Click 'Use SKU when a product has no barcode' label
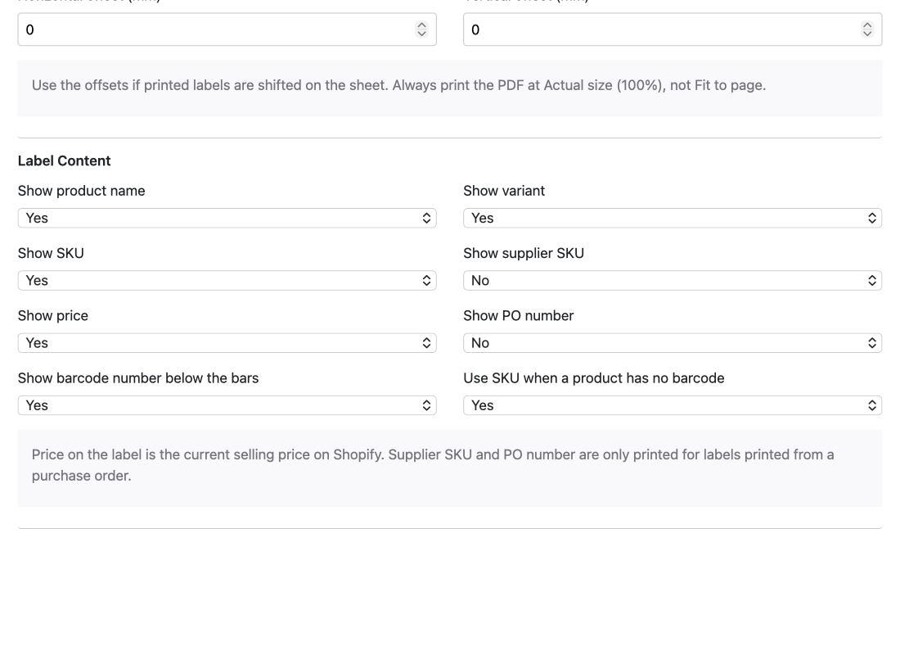This screenshot has width=900, height=655. pos(593,378)
